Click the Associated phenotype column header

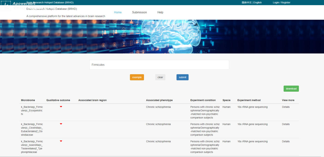click(x=159, y=100)
